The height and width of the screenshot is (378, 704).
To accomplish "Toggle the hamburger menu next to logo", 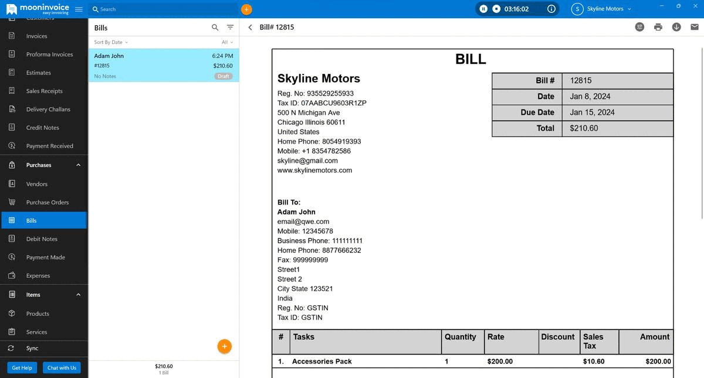I will tap(79, 9).
